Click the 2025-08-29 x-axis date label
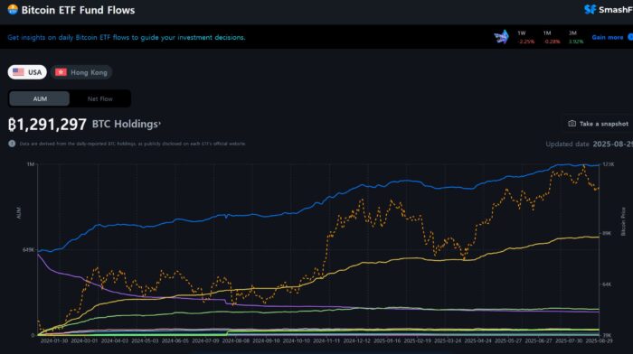The height and width of the screenshot is (354, 633). coord(599,340)
